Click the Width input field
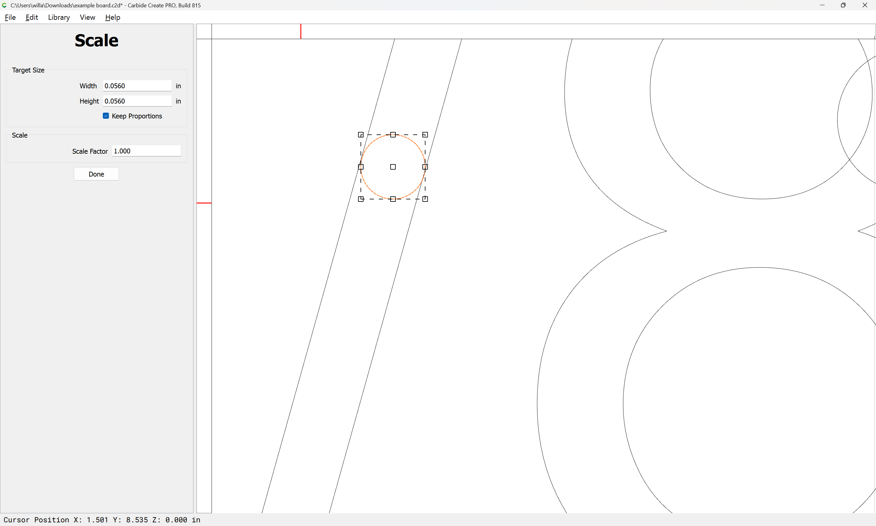This screenshot has width=876, height=526. tap(137, 86)
